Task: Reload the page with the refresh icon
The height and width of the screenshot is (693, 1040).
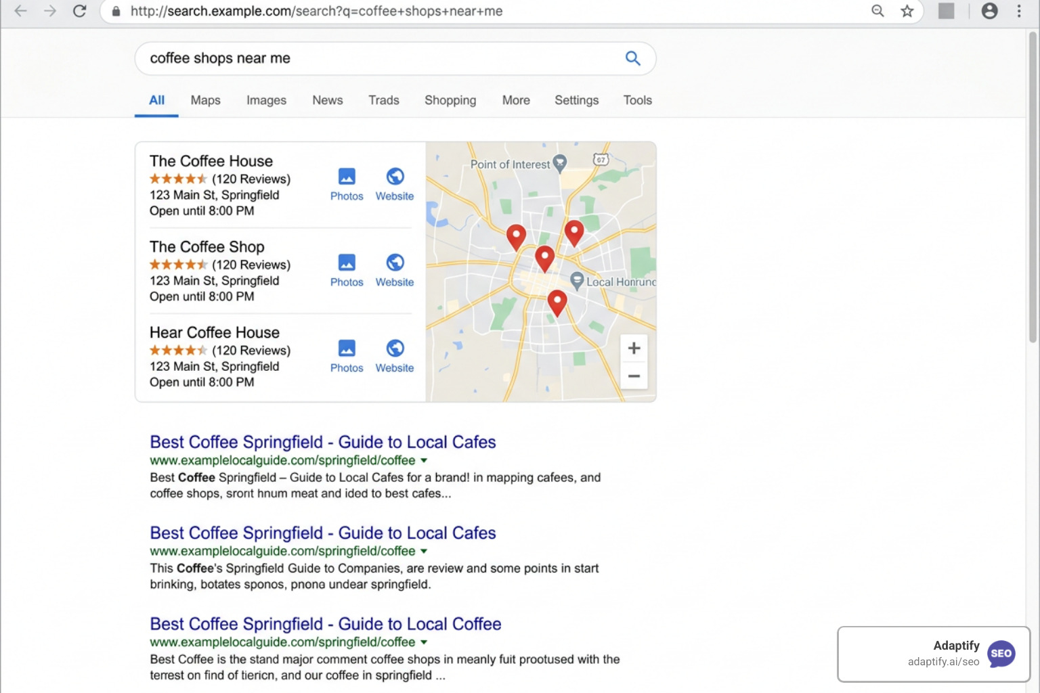Action: click(80, 11)
